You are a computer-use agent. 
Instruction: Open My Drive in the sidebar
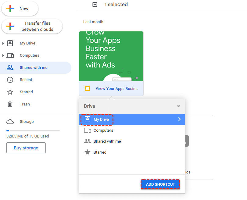coord(27,43)
